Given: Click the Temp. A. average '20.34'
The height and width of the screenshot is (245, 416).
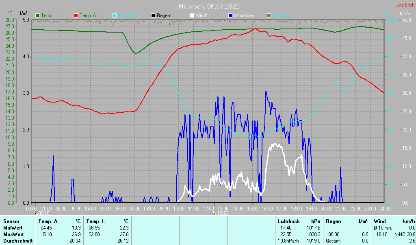Looking at the screenshot, I should pyautogui.click(x=75, y=241).
